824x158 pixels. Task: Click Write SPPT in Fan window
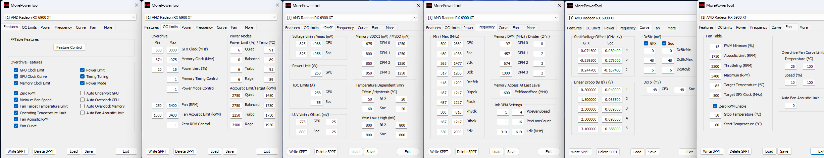tap(712, 151)
